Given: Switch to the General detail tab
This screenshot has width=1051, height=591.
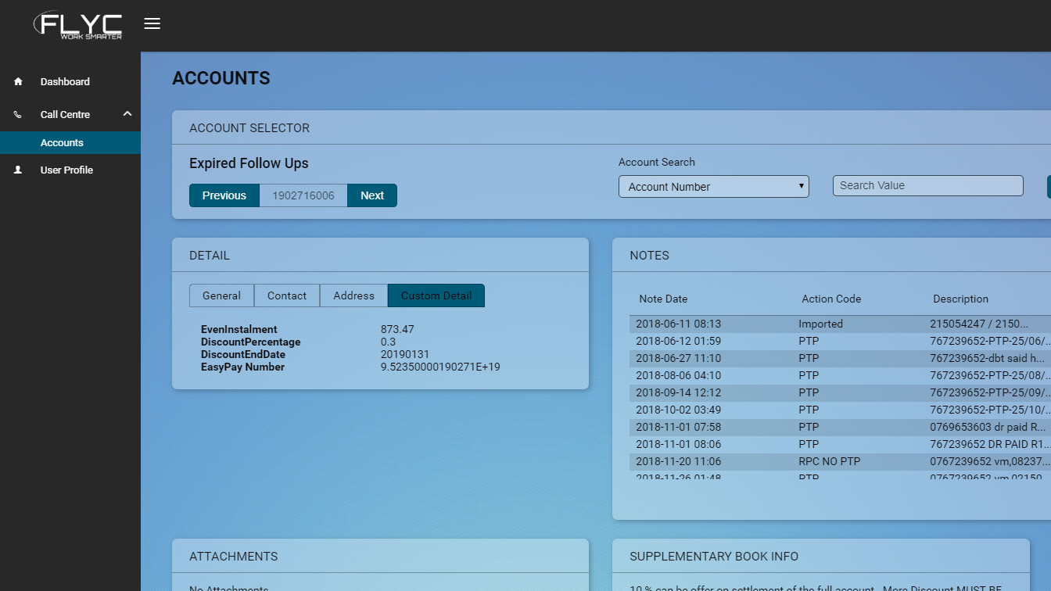Looking at the screenshot, I should (x=221, y=295).
